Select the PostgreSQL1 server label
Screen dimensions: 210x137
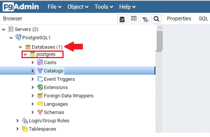pyautogui.click(x=36, y=37)
